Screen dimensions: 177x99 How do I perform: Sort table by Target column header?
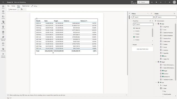[56, 21]
